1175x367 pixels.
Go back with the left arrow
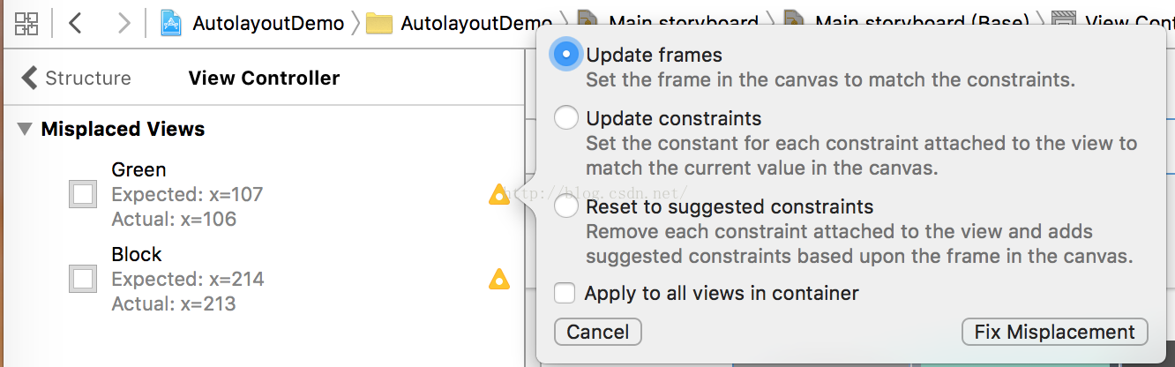(76, 23)
